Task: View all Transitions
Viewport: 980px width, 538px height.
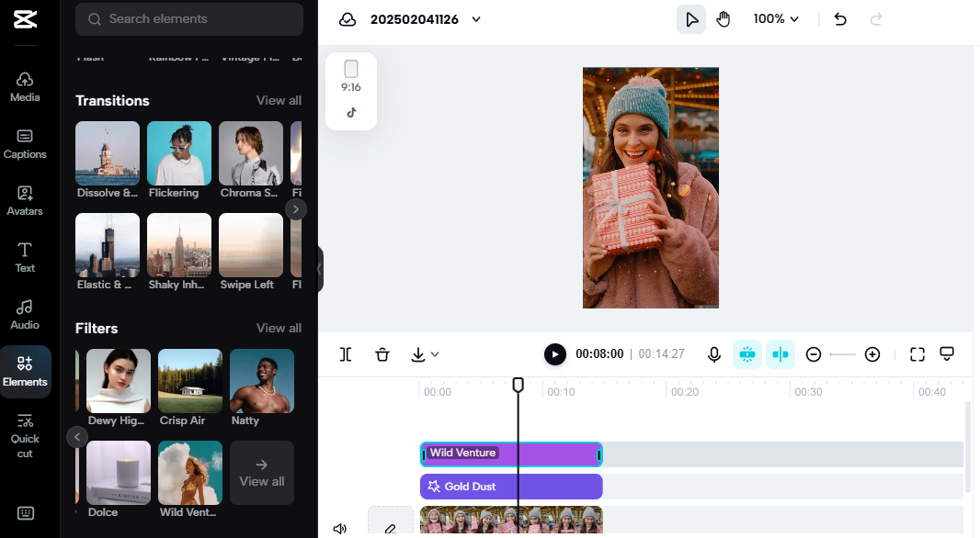Action: (x=279, y=100)
